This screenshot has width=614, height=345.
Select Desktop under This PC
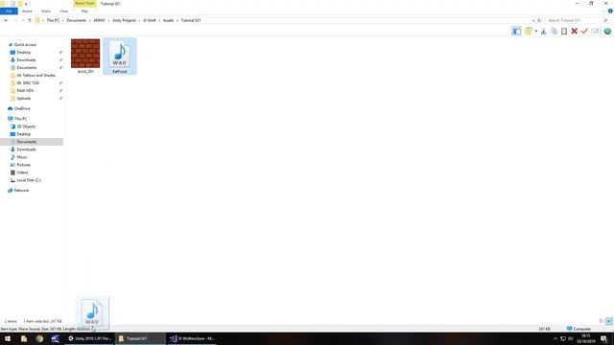(x=23, y=134)
